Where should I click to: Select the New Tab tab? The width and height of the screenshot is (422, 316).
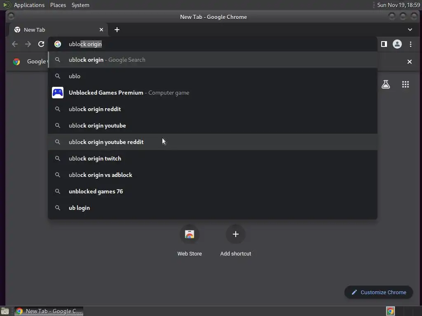(59, 30)
